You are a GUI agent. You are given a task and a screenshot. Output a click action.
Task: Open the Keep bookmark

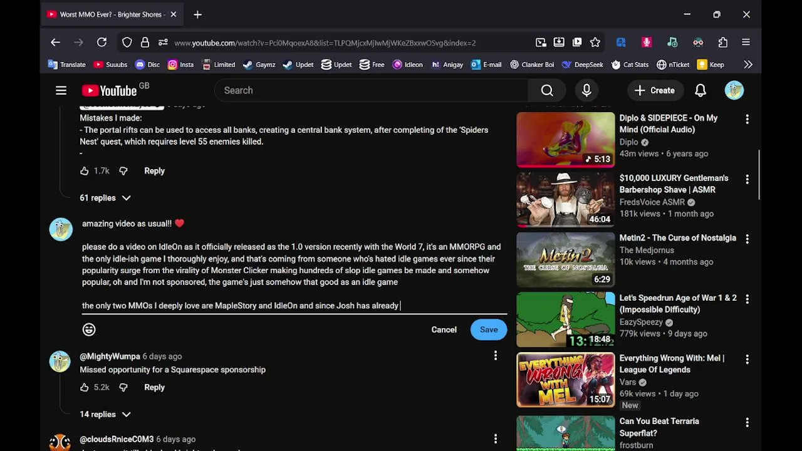[x=711, y=65]
